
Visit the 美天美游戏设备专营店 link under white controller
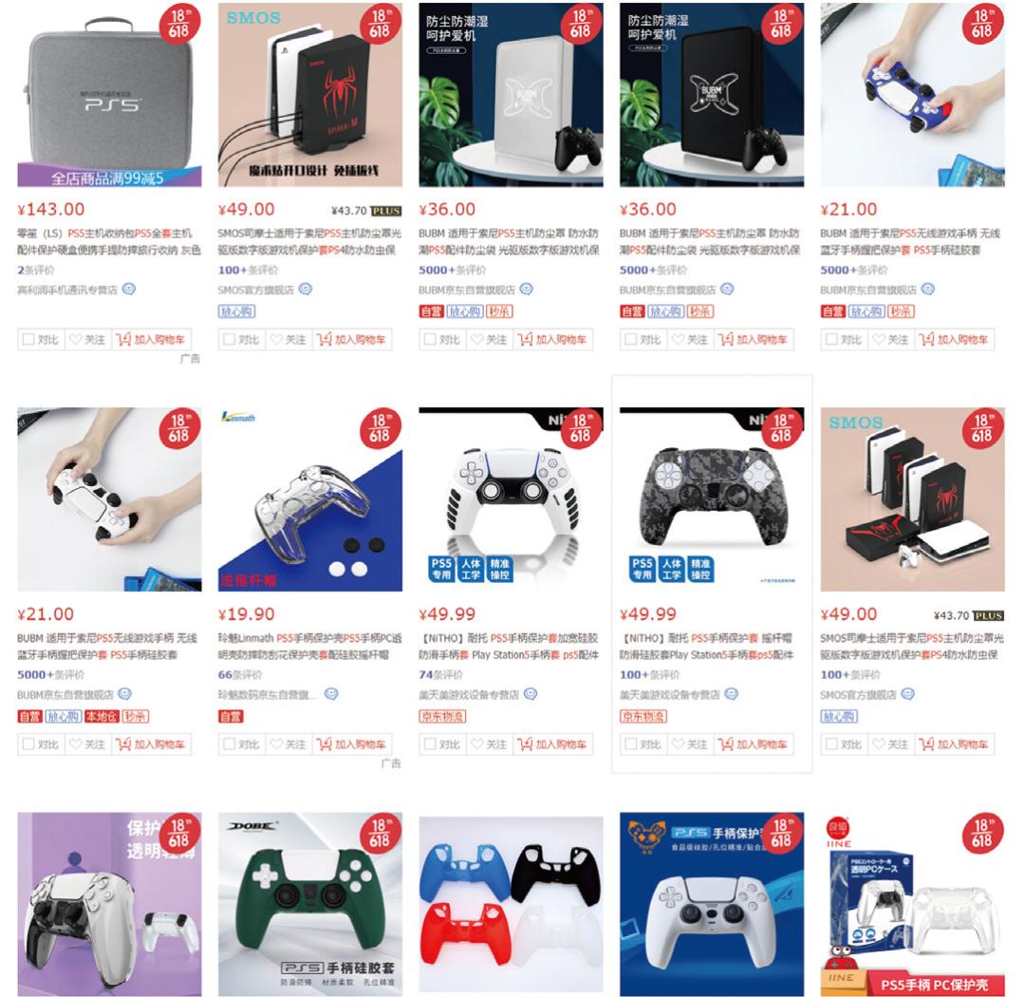[x=469, y=695]
